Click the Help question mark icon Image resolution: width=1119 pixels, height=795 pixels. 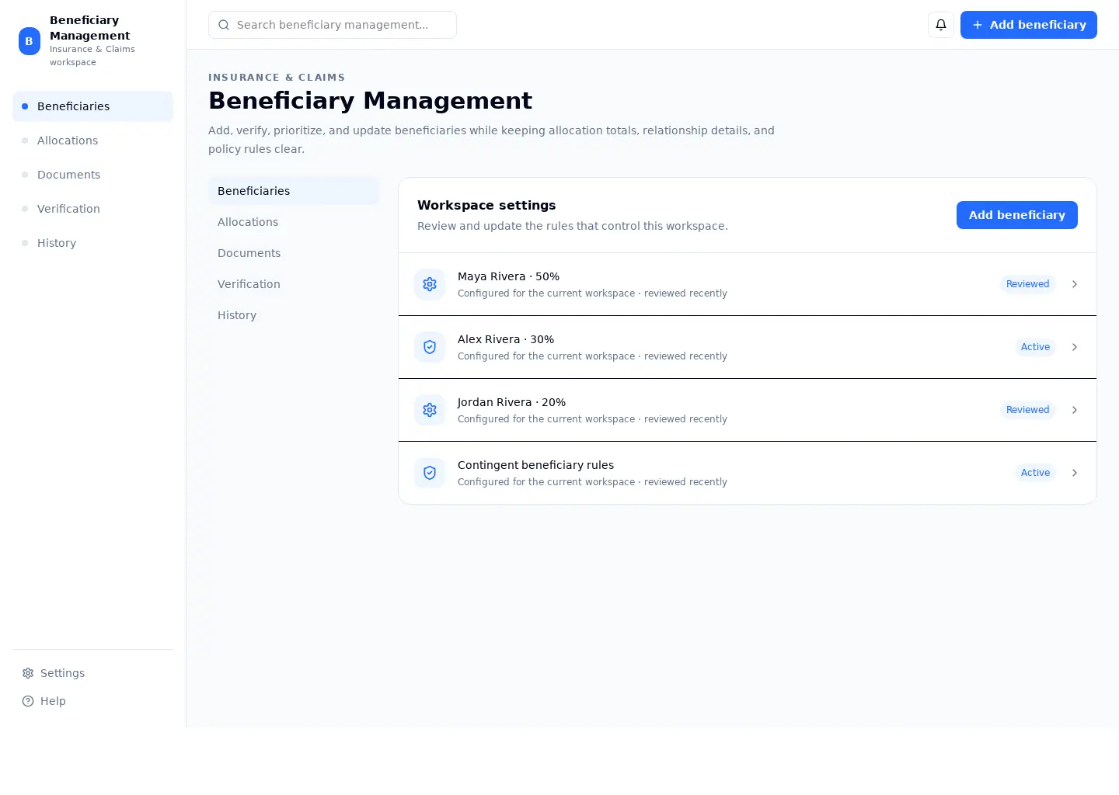pyautogui.click(x=28, y=701)
